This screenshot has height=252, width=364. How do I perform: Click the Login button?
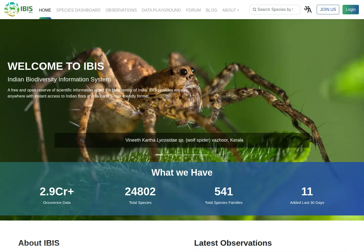351,10
